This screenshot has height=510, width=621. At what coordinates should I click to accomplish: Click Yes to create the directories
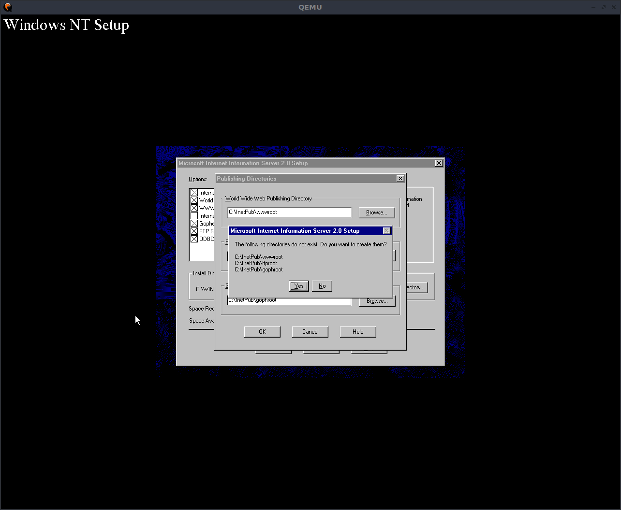click(299, 286)
